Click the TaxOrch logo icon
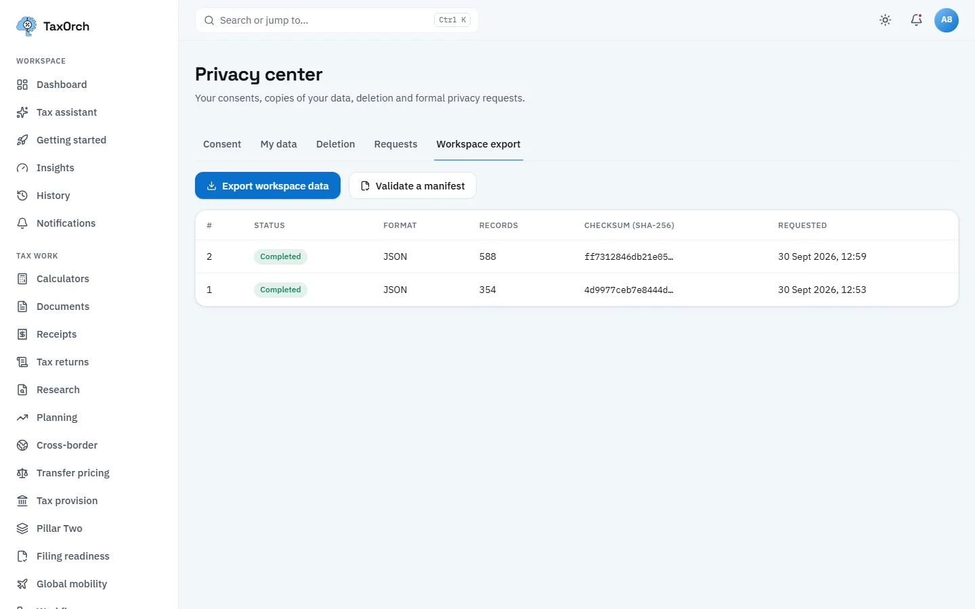The width and height of the screenshot is (975, 609). point(26,26)
